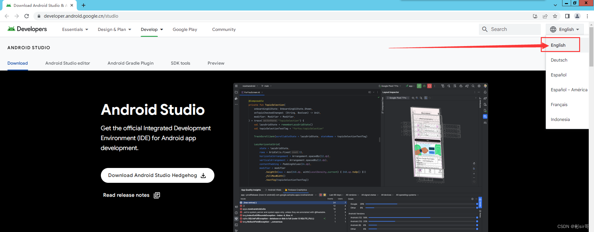Click the URL address bar text
Viewport: 594px width, 232px height.
pos(81,16)
